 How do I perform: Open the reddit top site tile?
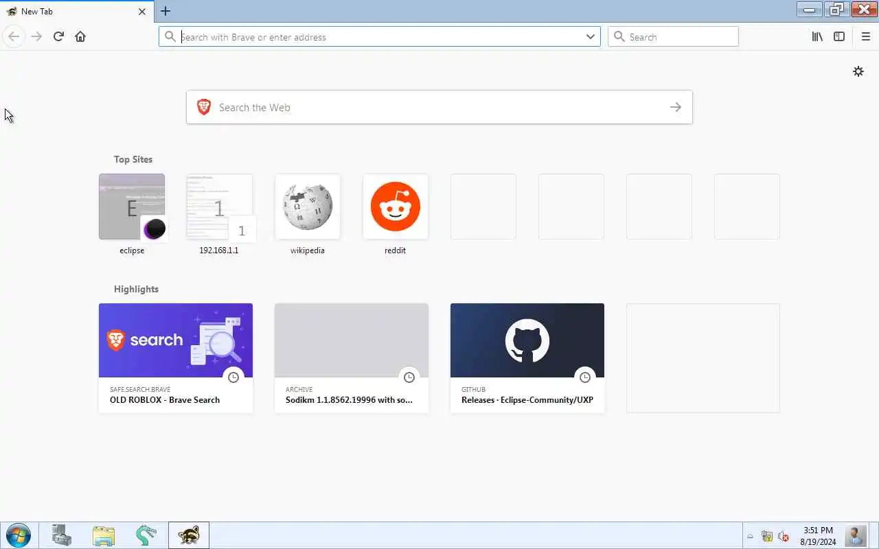(x=396, y=207)
